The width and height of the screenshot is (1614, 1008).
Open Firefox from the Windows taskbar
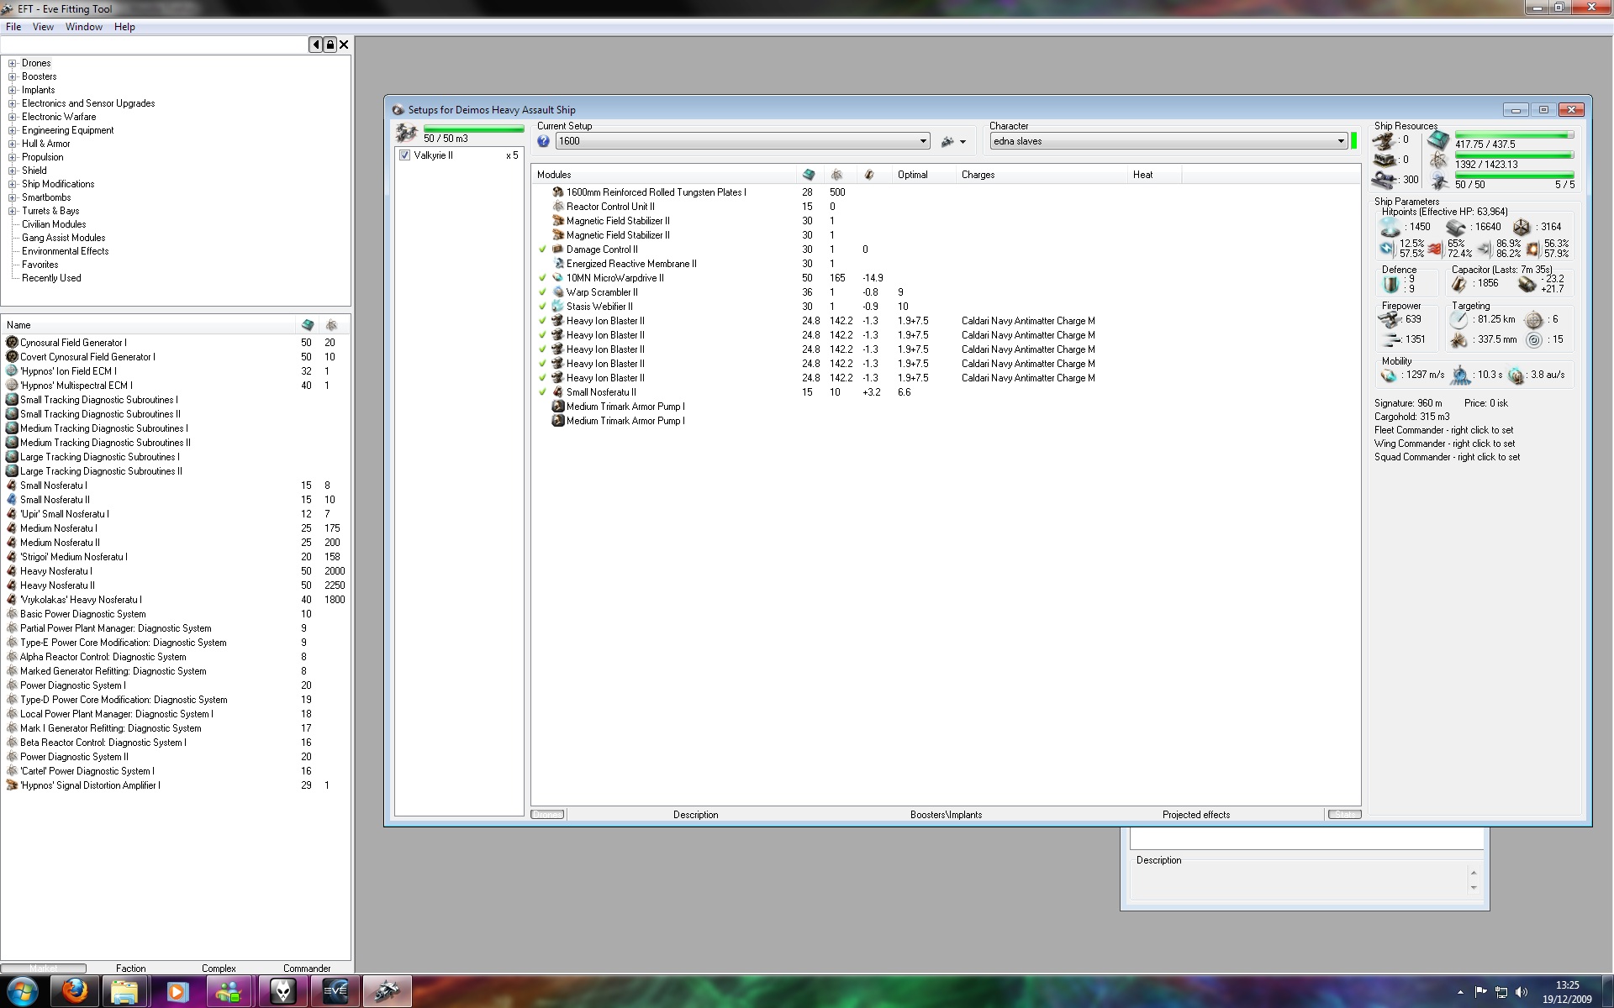click(75, 991)
